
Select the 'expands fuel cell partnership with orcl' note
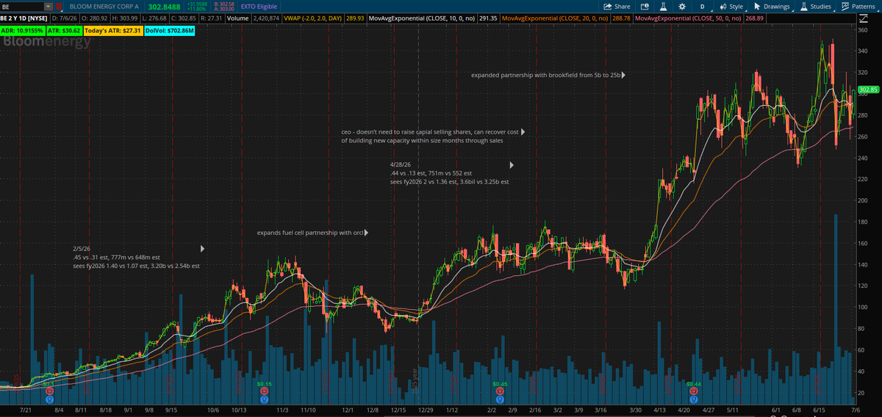click(310, 233)
